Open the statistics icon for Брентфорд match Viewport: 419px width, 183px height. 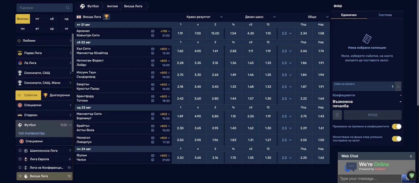pyautogui.click(x=153, y=101)
